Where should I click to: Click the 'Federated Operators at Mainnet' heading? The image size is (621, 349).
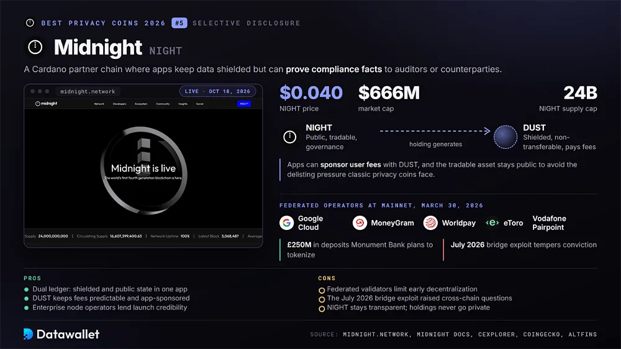point(381,206)
